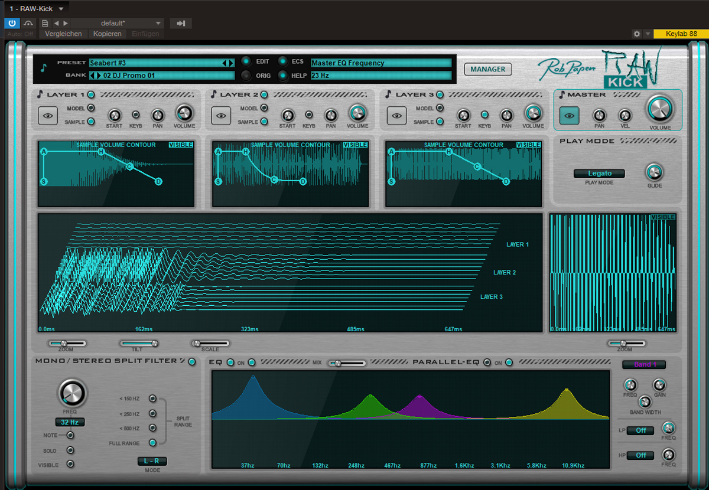Click the Scale slider under waveform display
This screenshot has height=490, width=709.
pos(210,343)
